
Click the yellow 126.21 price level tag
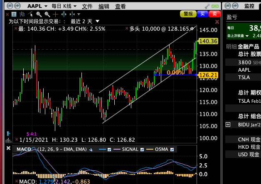[208, 75]
